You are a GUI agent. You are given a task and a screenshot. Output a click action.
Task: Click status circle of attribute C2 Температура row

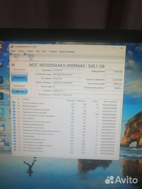pyautogui.click(x=15, y=135)
